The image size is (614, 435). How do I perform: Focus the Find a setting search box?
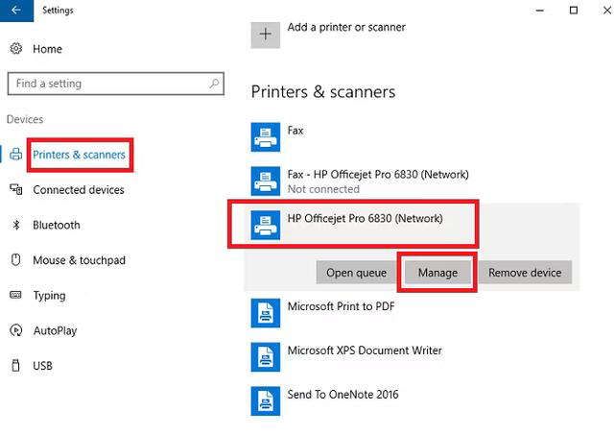[x=116, y=84]
